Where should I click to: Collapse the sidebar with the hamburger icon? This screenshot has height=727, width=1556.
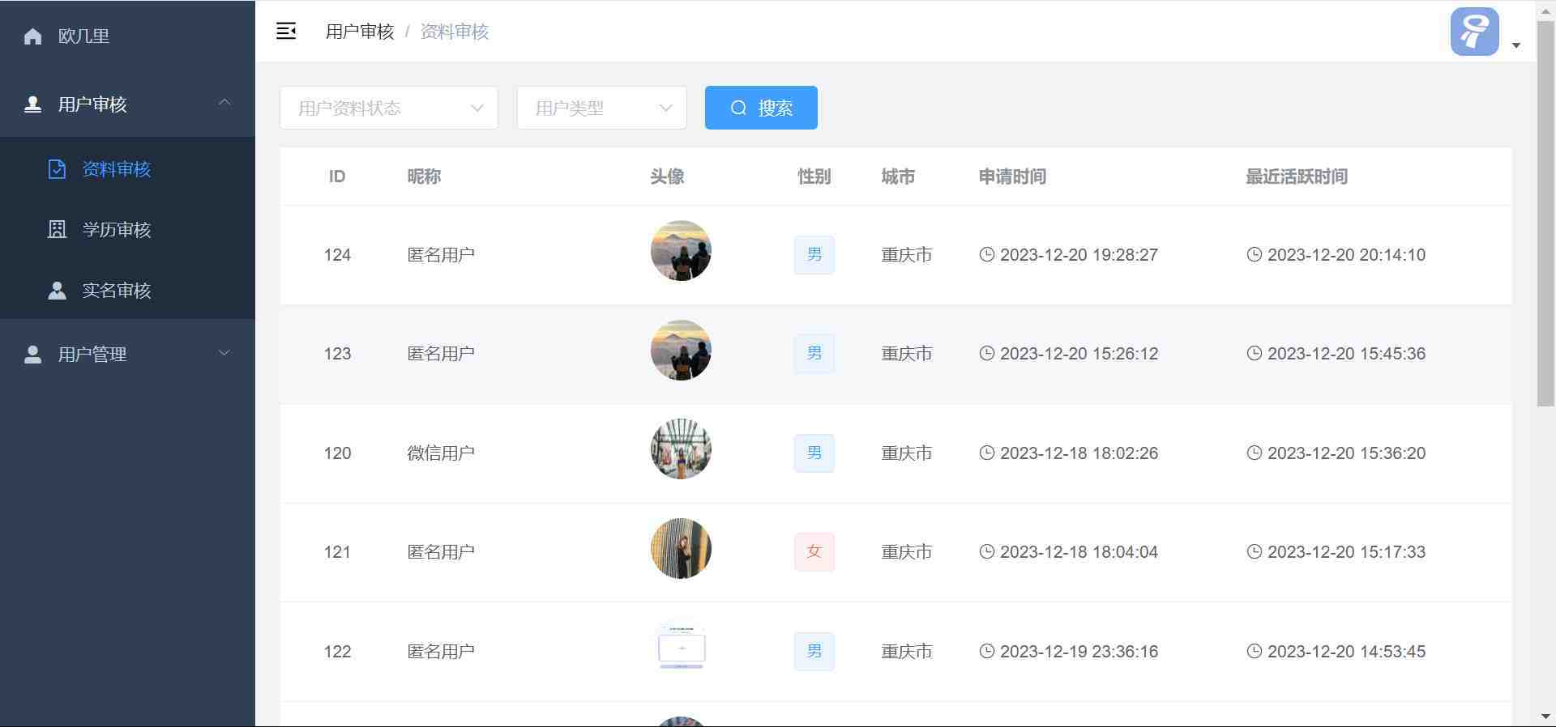(x=286, y=32)
